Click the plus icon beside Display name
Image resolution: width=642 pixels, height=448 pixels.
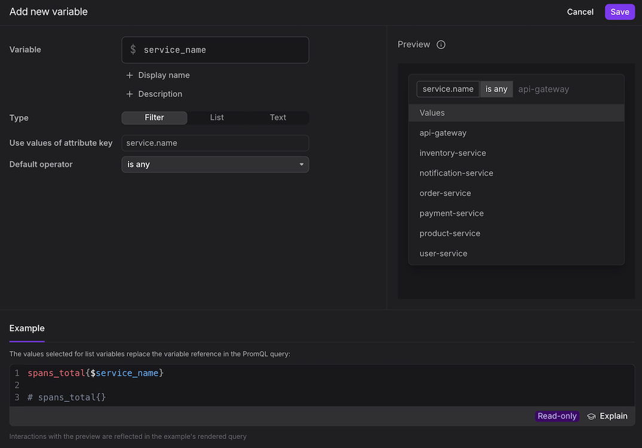(130, 75)
